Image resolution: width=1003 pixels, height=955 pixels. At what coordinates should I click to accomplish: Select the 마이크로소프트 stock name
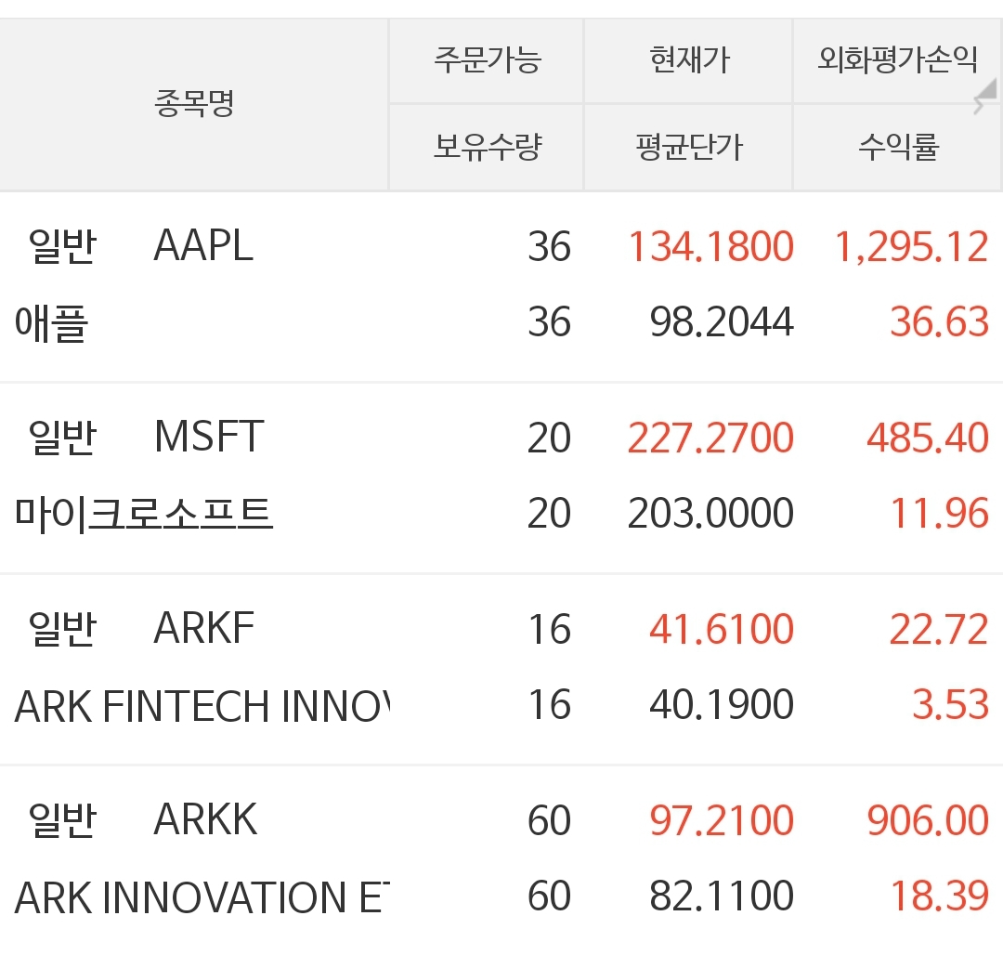144,514
